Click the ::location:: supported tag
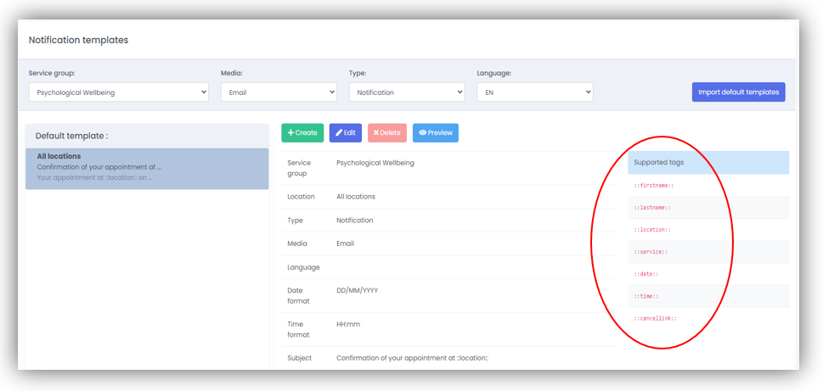Viewport: 823px width, 391px height. (x=652, y=230)
